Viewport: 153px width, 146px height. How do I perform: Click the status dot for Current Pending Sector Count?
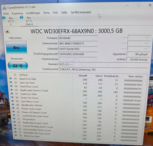(x=15, y=125)
